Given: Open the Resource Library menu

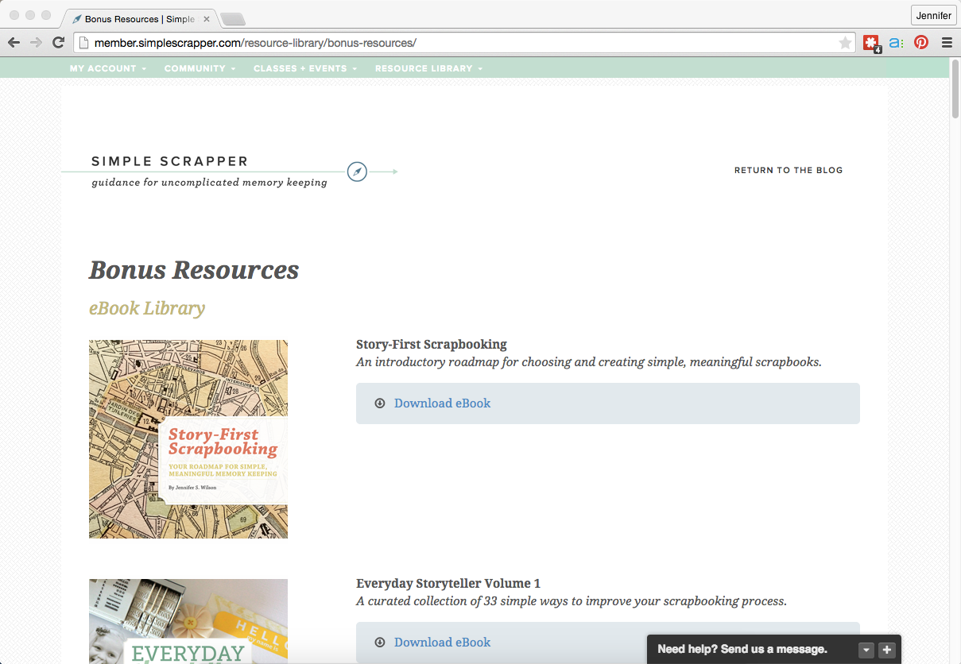Looking at the screenshot, I should tap(428, 68).
